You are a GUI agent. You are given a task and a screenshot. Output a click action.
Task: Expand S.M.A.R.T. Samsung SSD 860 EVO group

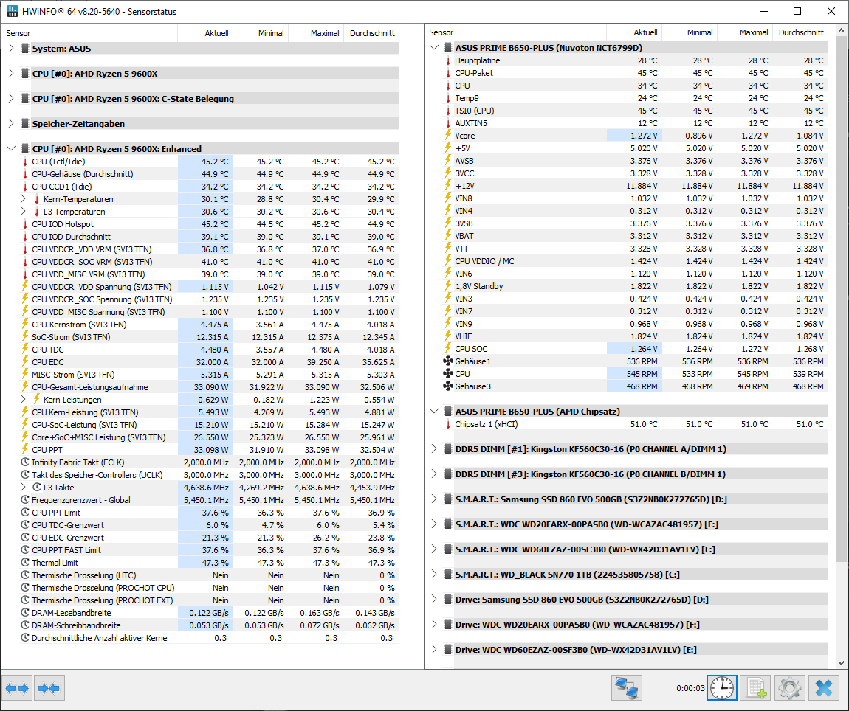433,499
